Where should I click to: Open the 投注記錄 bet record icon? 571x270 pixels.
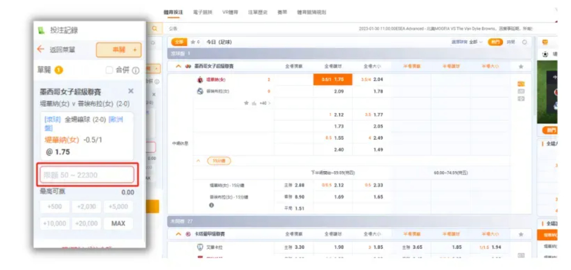coord(41,30)
